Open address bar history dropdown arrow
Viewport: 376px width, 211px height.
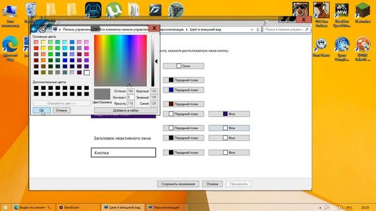point(252,29)
